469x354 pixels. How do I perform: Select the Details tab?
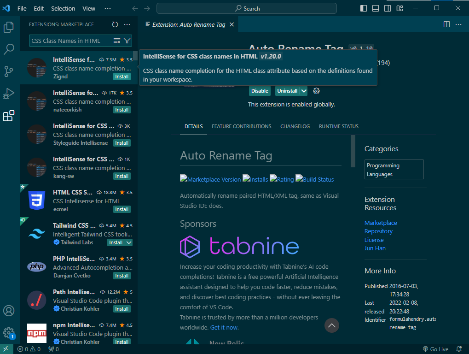[x=193, y=126]
